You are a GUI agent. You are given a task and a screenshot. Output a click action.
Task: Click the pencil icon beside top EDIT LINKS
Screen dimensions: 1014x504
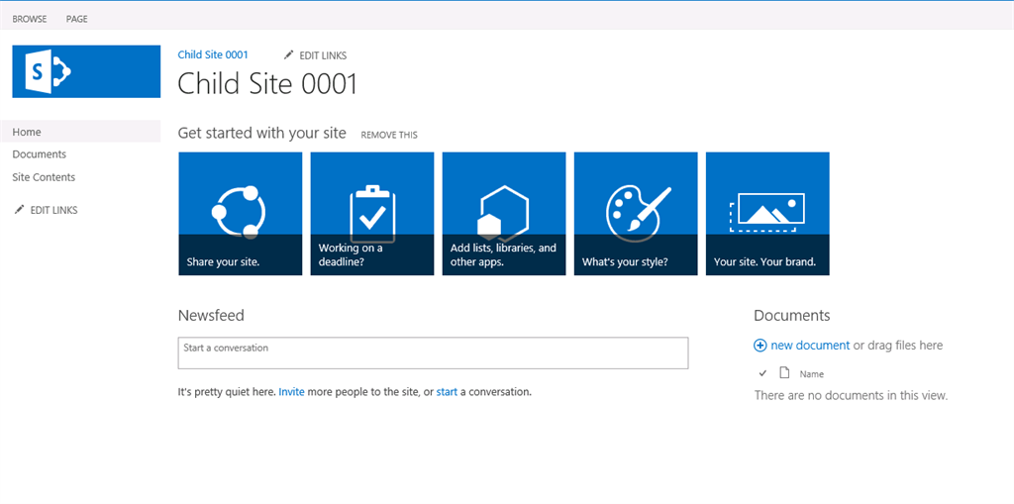(x=289, y=55)
